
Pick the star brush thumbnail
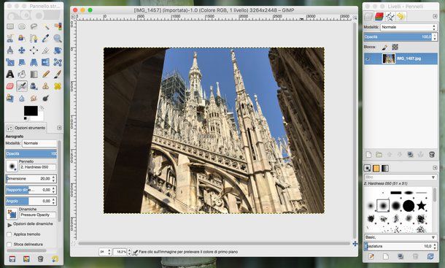click(x=422, y=205)
